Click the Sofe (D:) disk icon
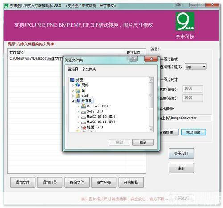Viewport: 223px width, 208px height. (x=83, y=112)
